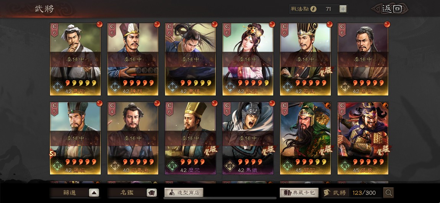Screen dimensions: 440x203
Task: Click the feather icon beside 戰法點
Action: tap(313, 9)
